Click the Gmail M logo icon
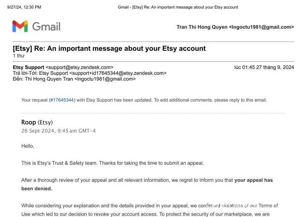 point(20,26)
